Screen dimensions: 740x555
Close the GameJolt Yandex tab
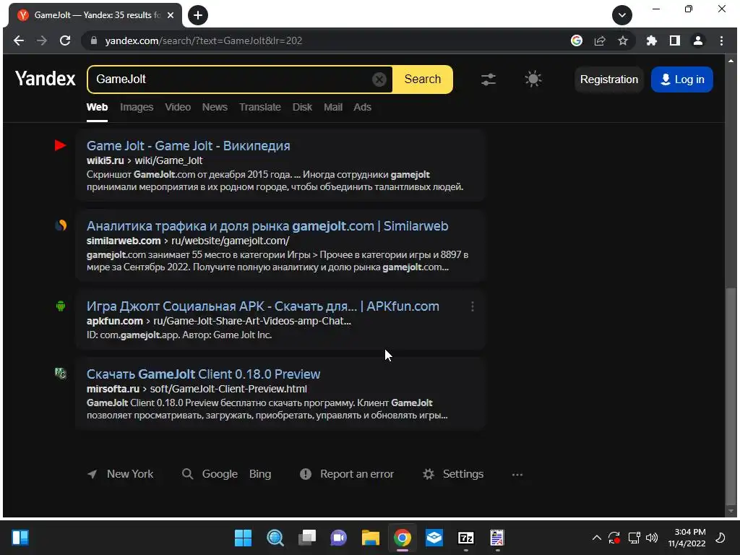171,15
